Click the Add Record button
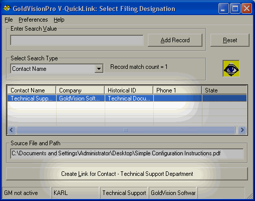The image size is (255, 201). (x=175, y=40)
